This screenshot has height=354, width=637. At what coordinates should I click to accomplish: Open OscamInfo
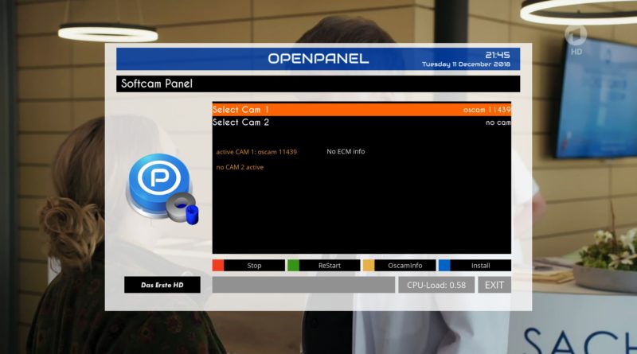[x=405, y=266]
